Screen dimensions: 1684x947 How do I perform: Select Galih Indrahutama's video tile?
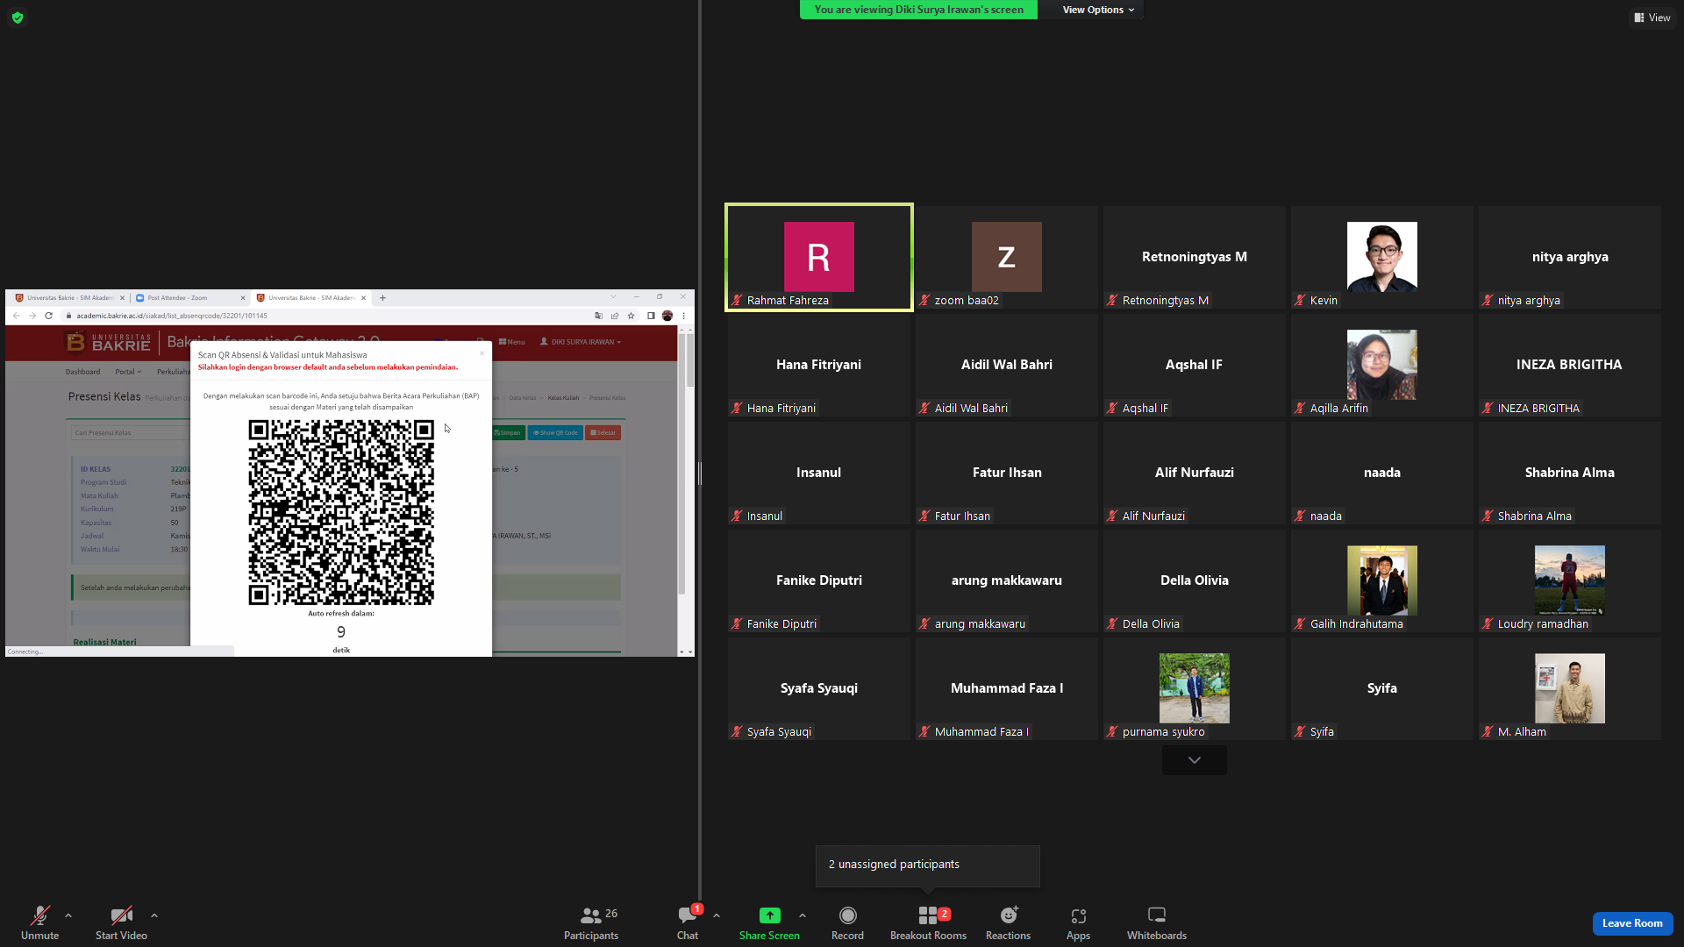pyautogui.click(x=1381, y=581)
